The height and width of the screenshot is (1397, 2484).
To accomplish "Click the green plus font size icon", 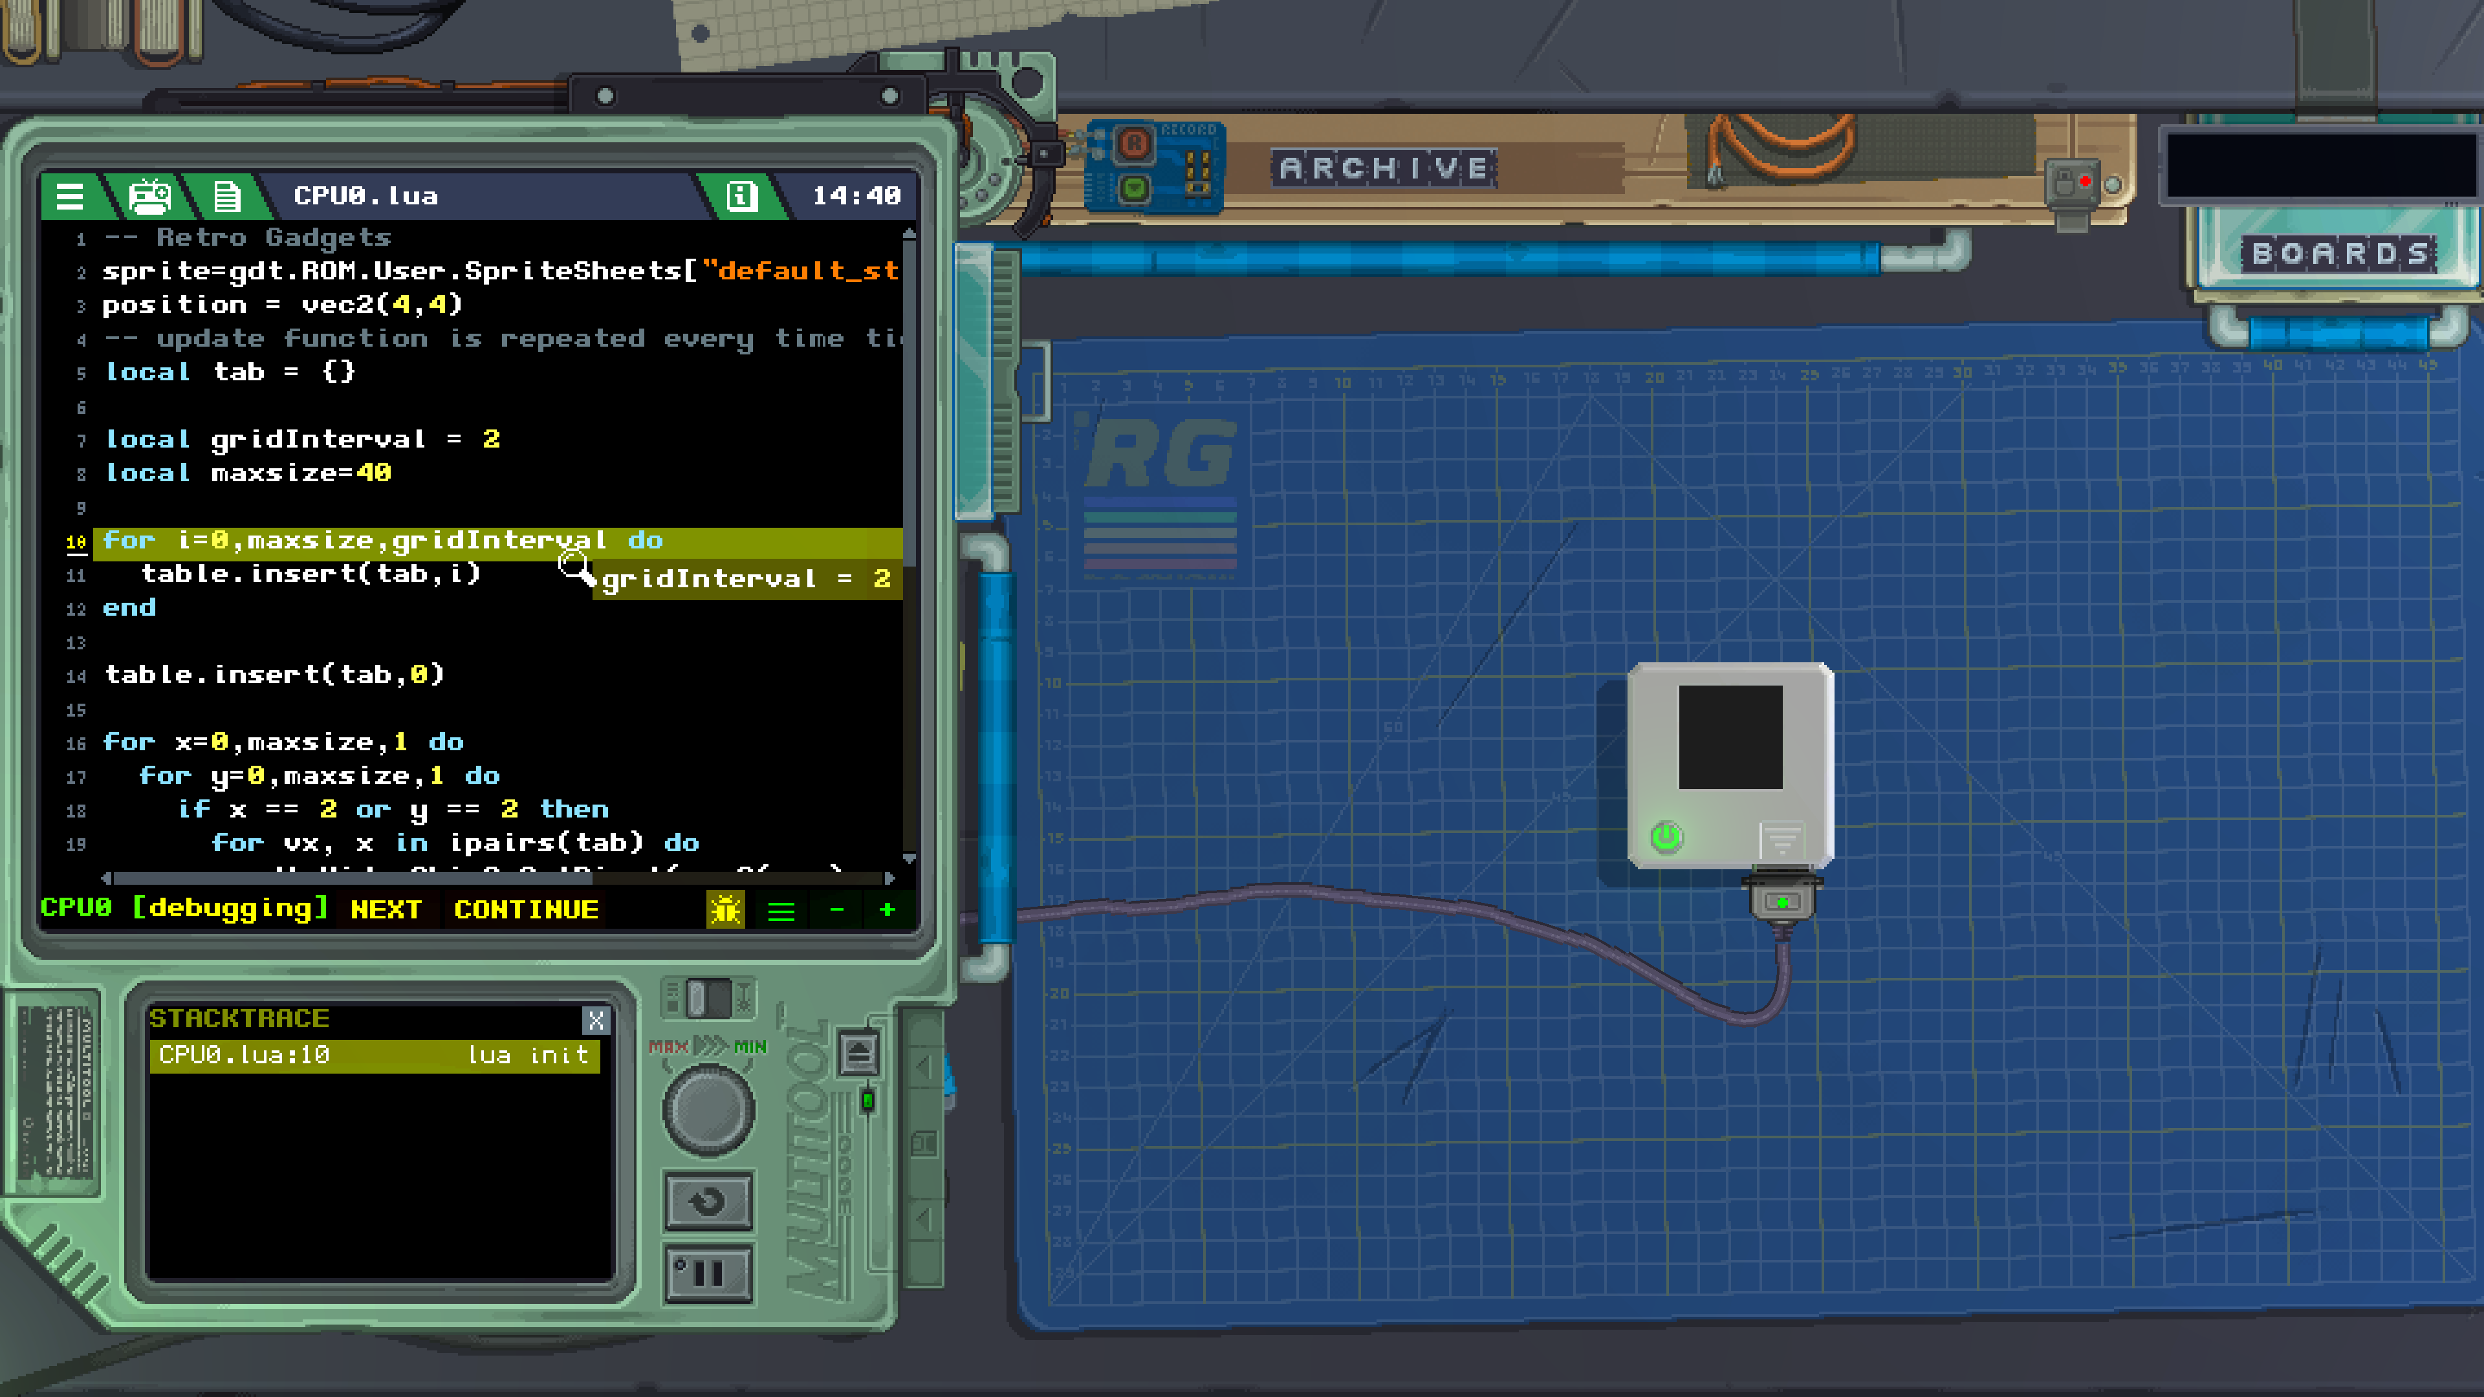I will point(887,909).
